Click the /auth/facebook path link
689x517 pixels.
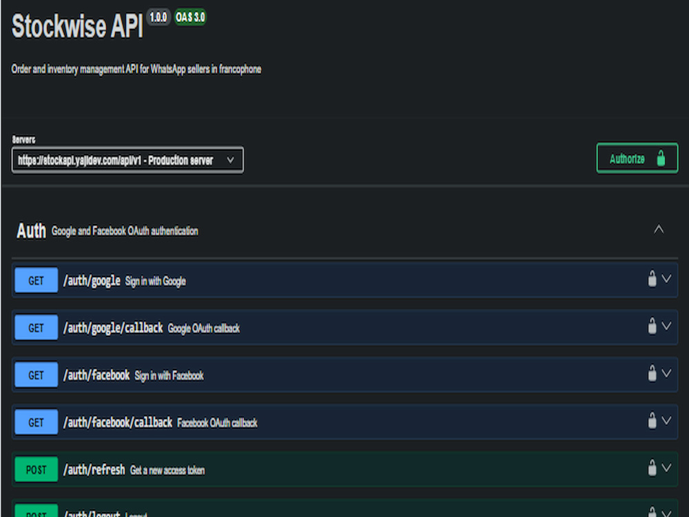click(96, 375)
